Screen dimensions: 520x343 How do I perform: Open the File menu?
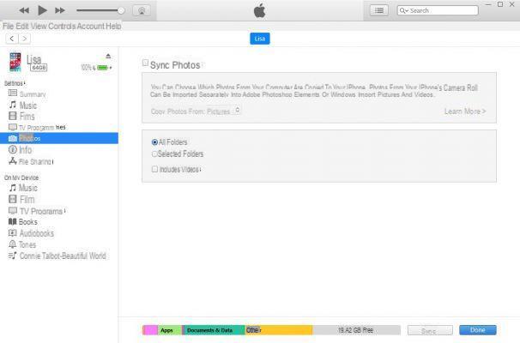[x=9, y=27]
